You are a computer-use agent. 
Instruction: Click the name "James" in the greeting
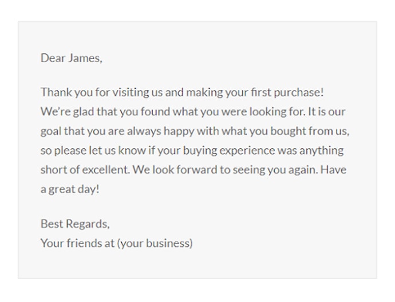click(x=85, y=58)
